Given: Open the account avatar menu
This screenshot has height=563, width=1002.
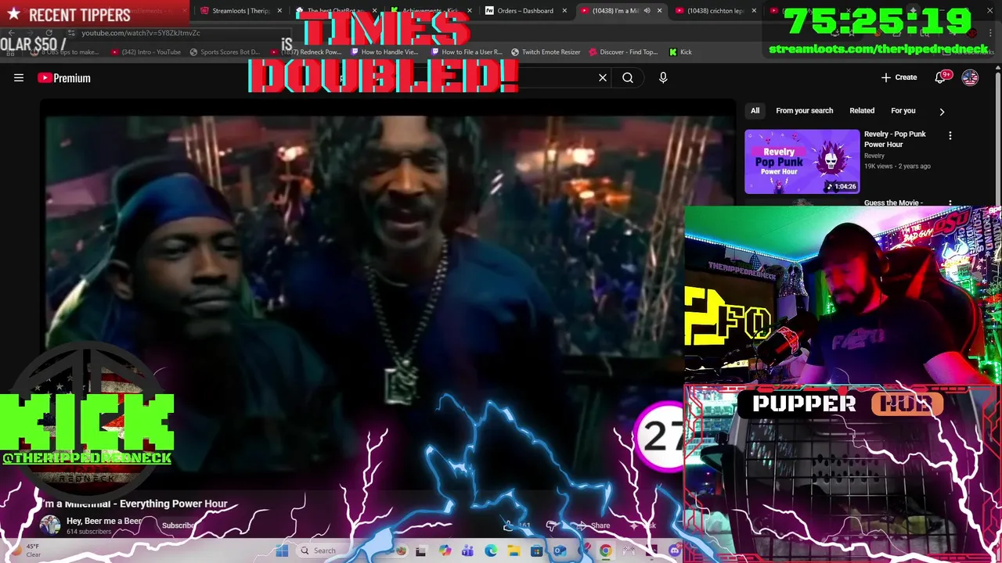Looking at the screenshot, I should pos(970,77).
